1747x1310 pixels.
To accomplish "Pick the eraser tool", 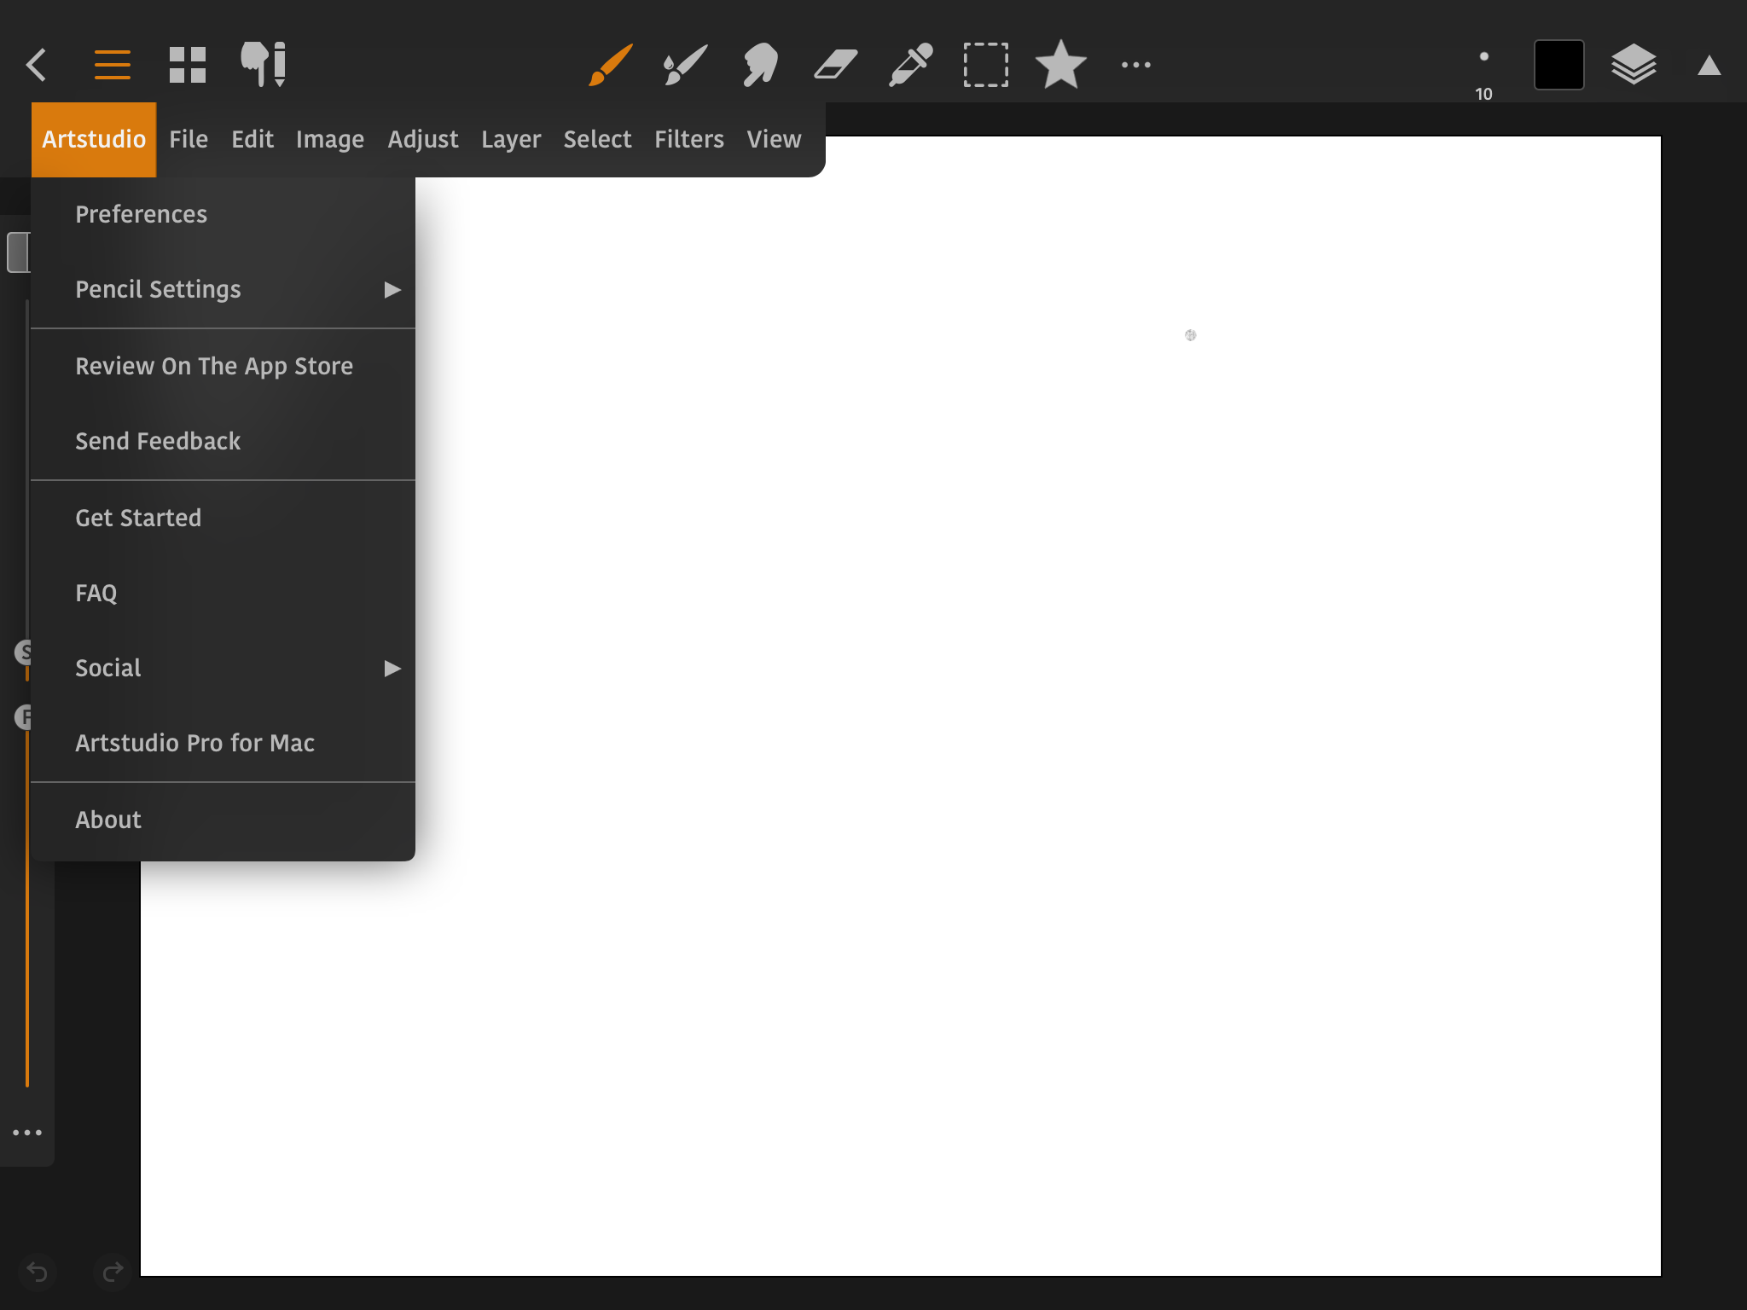I will pyautogui.click(x=835, y=65).
